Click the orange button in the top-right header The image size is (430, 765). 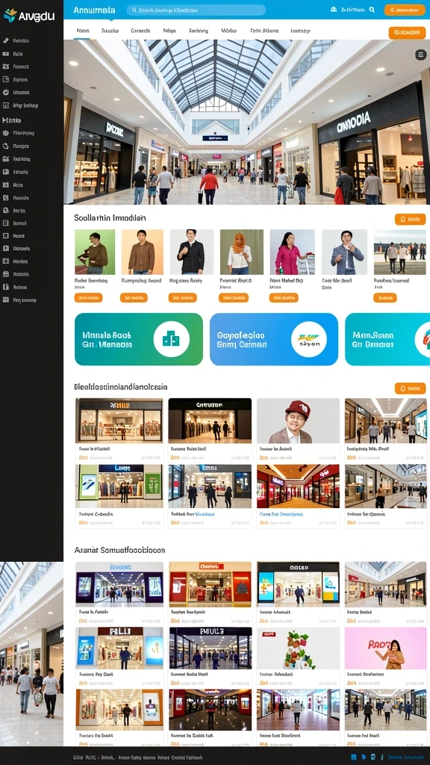[405, 10]
